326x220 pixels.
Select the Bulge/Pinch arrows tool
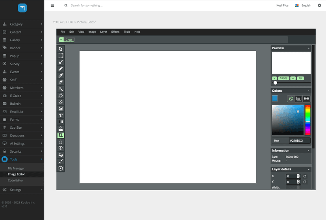point(61,162)
